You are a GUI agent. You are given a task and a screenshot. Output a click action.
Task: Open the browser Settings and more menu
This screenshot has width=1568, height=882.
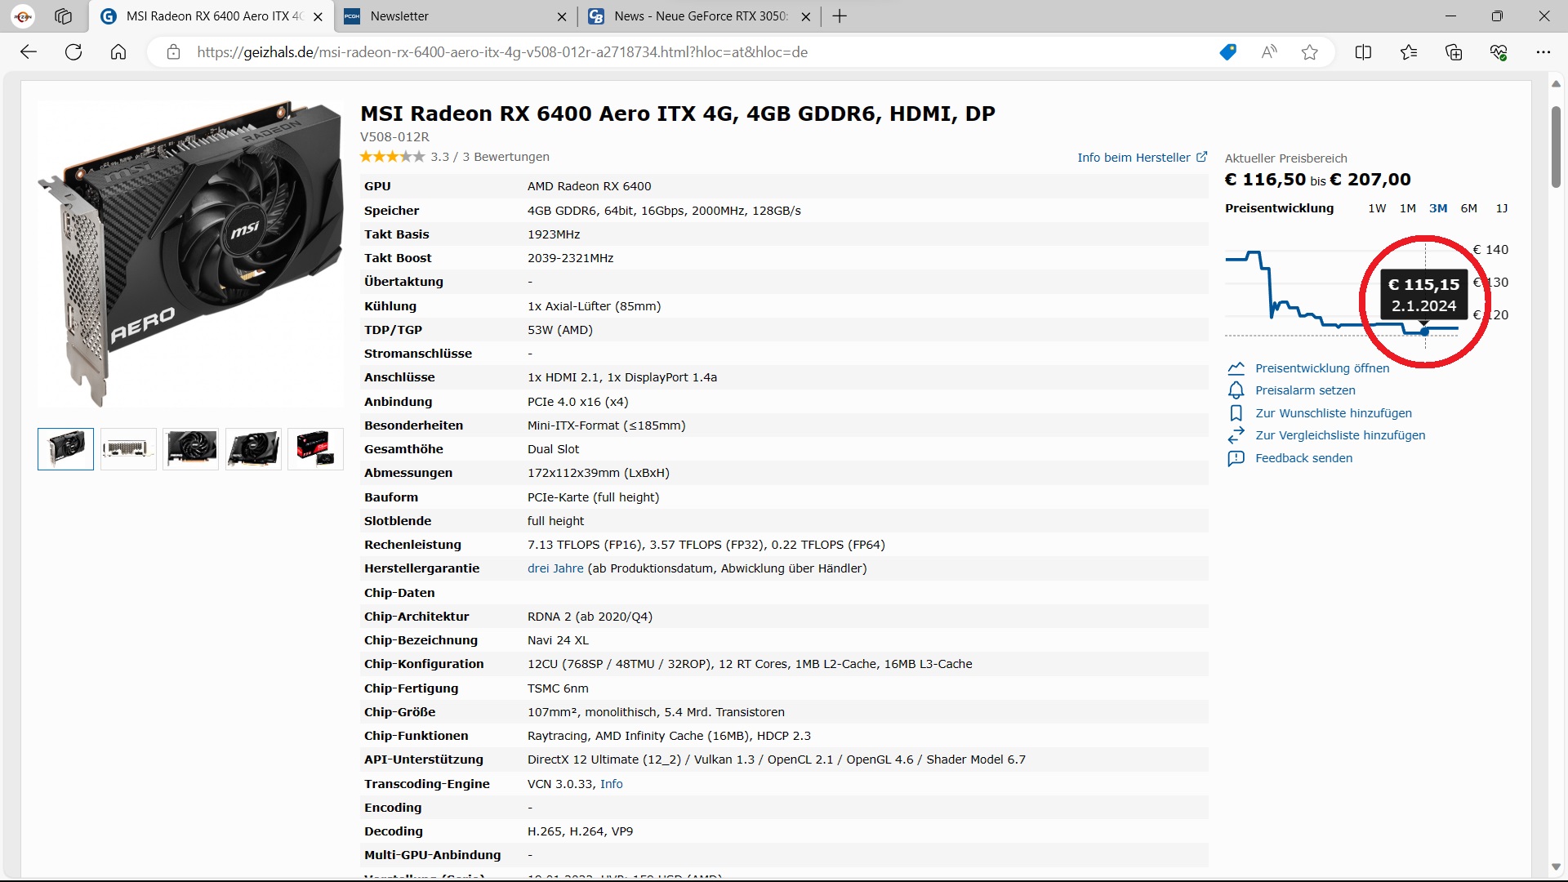tap(1543, 52)
